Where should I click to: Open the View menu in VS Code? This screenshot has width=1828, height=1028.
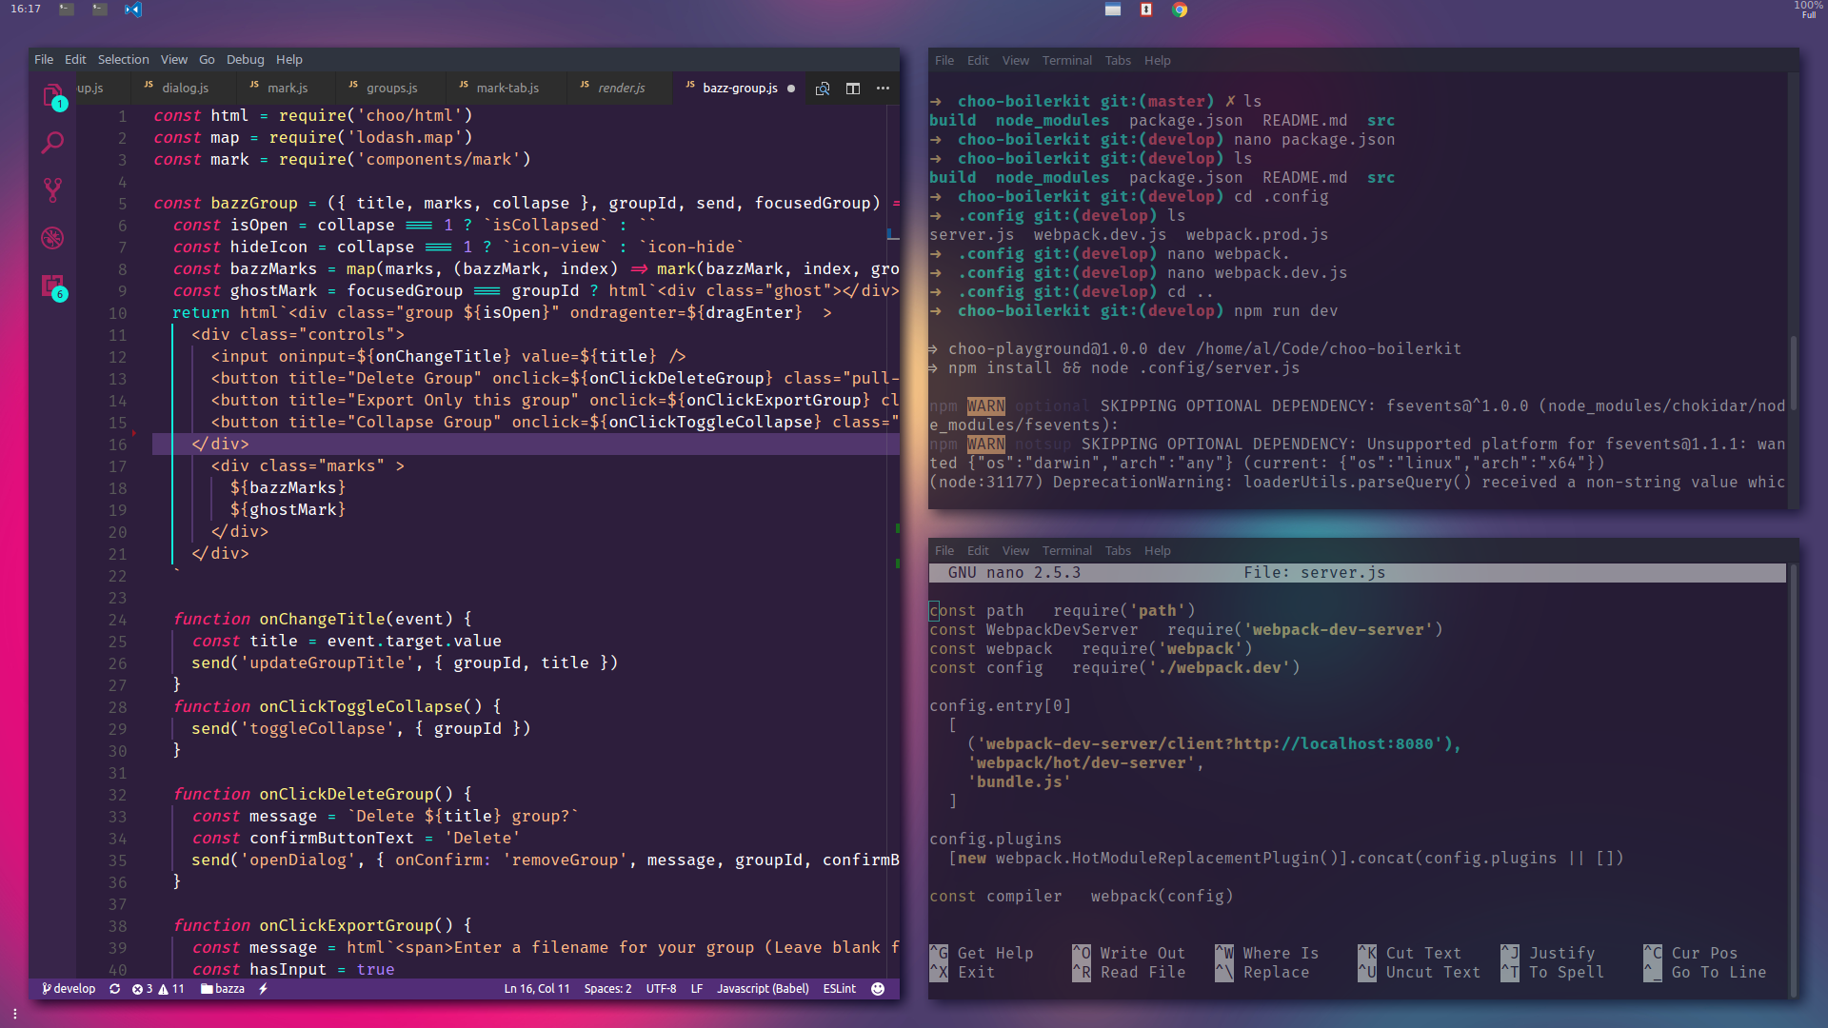[x=174, y=60]
